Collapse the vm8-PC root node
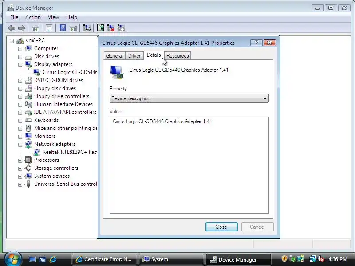This screenshot has width=355, height=266. click(x=12, y=41)
